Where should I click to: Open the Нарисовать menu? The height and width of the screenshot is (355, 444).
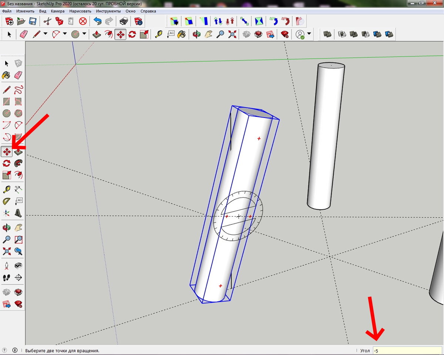80,11
